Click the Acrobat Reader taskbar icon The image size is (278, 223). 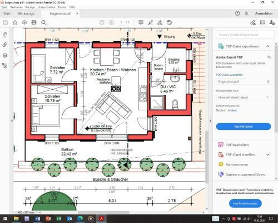point(102,219)
